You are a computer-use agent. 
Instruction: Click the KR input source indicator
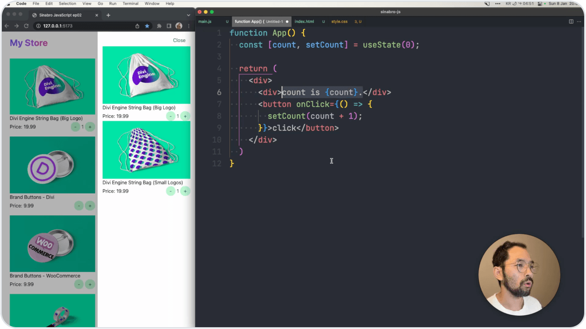(509, 4)
